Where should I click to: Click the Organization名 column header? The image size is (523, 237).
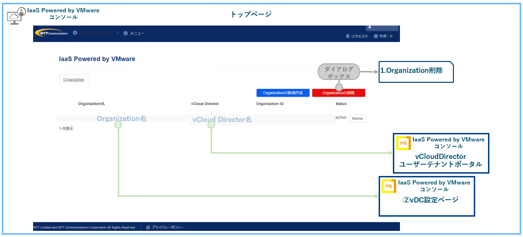pos(91,104)
